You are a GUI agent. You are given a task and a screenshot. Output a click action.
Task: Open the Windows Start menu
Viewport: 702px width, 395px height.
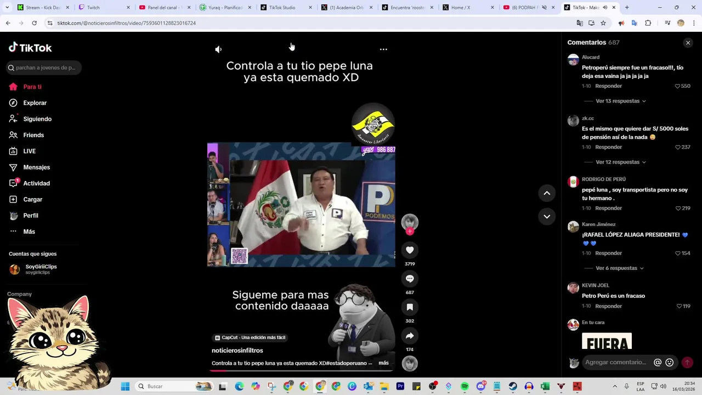click(125, 386)
